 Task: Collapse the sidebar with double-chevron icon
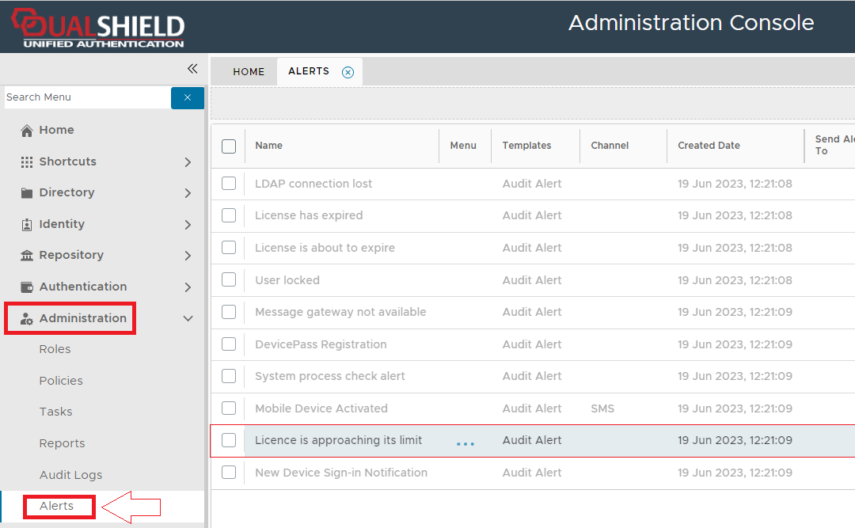click(x=192, y=69)
